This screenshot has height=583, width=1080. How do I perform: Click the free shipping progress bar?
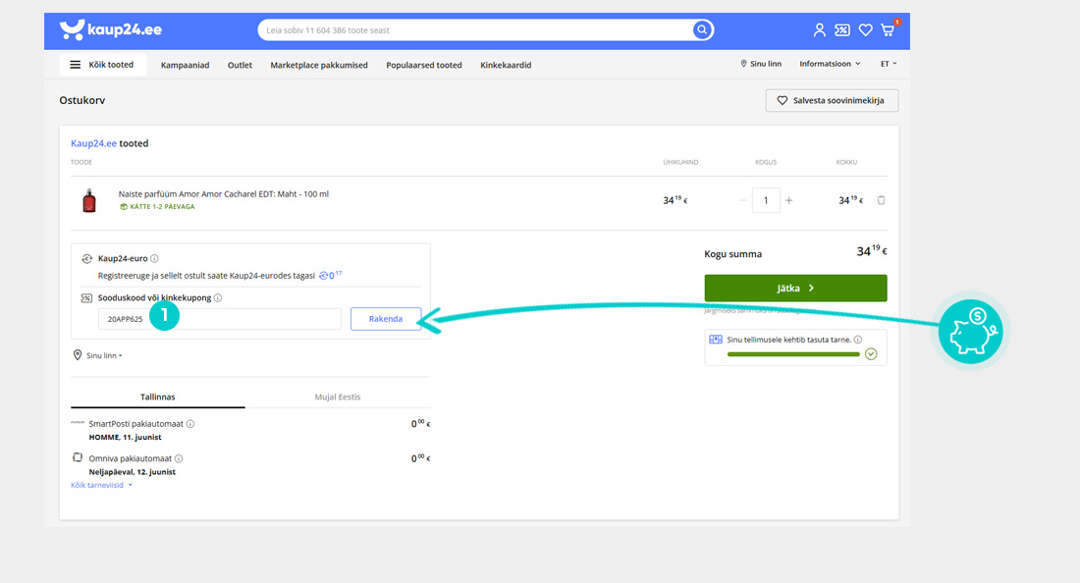(793, 354)
